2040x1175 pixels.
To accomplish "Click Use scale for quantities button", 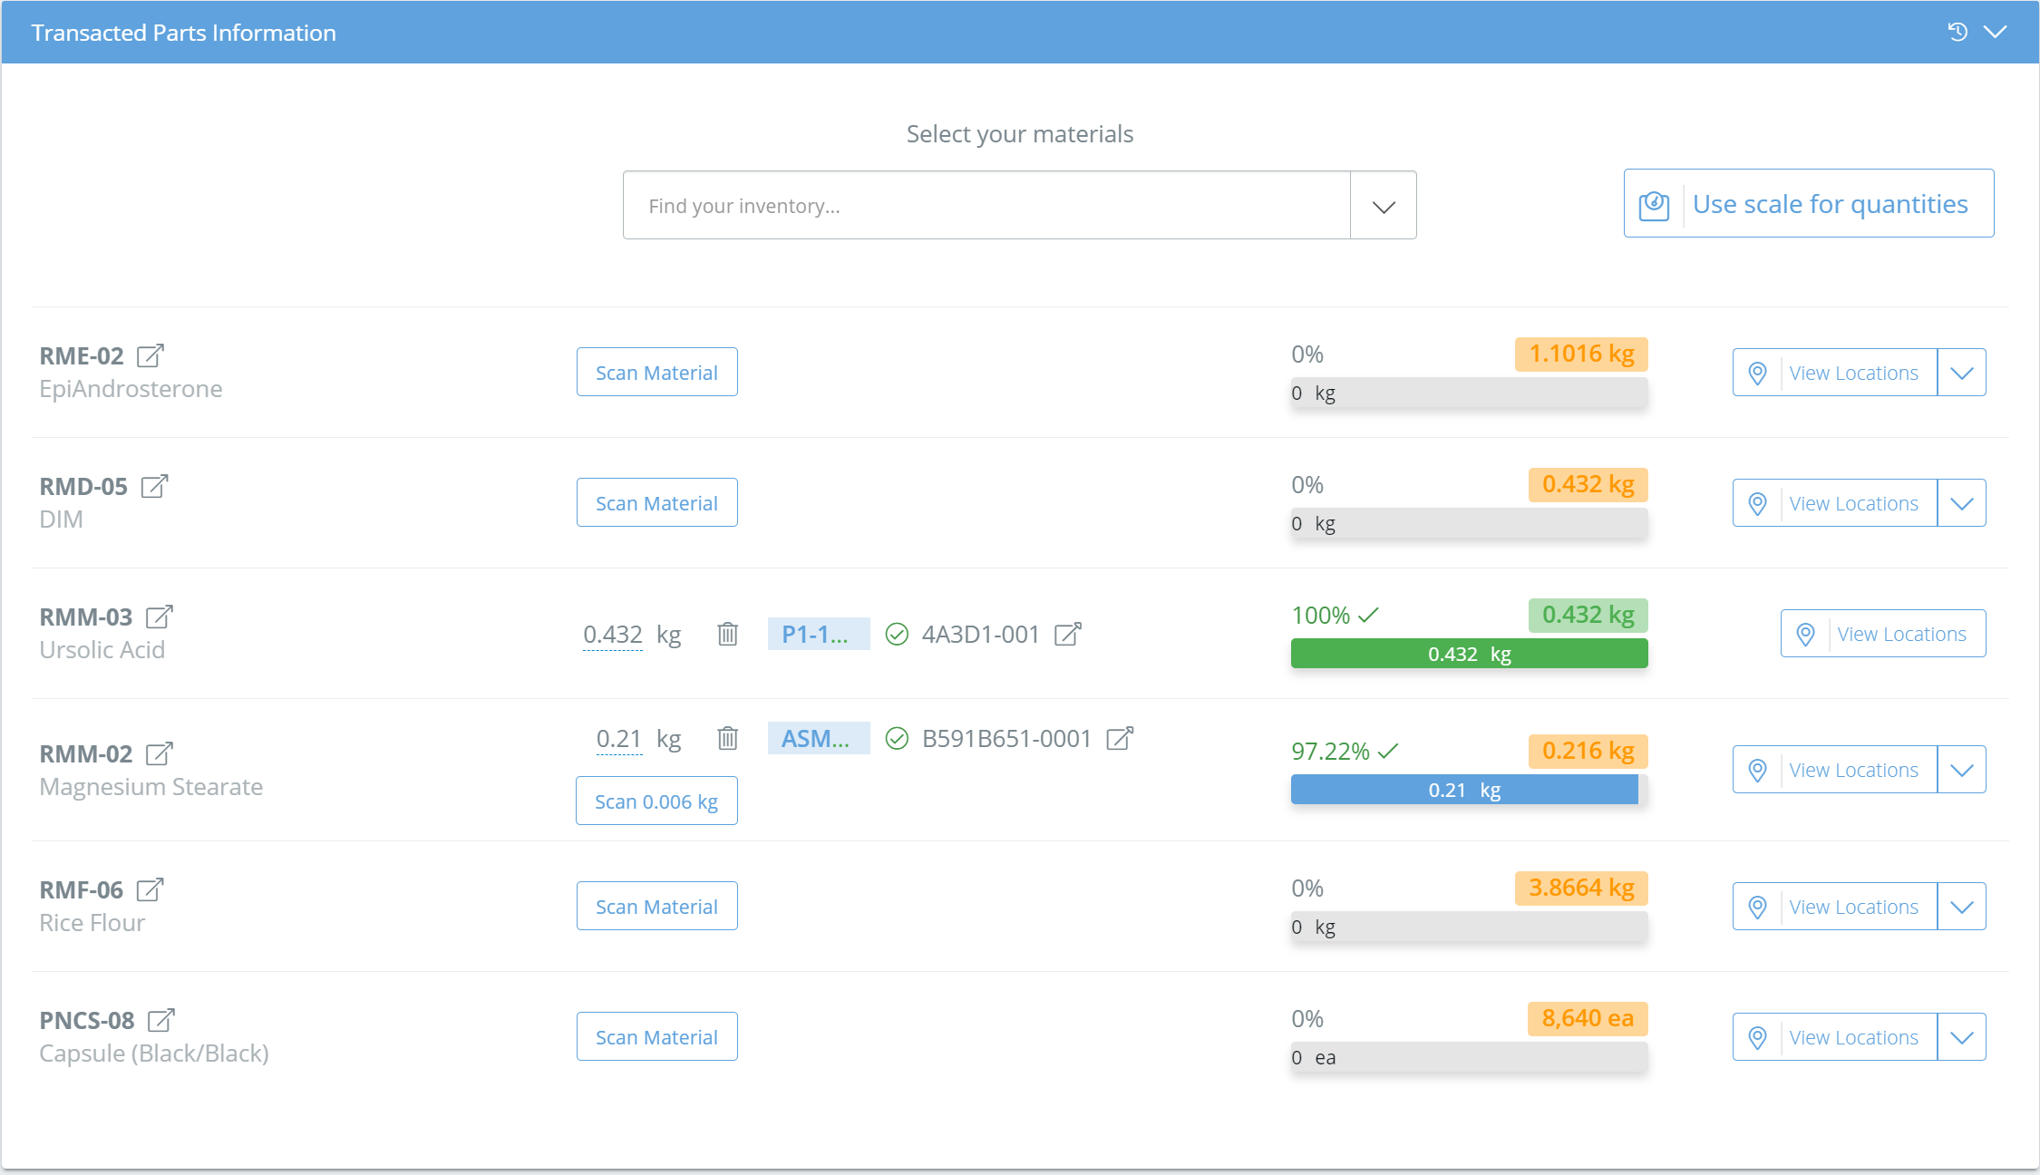I will pyautogui.click(x=1808, y=204).
